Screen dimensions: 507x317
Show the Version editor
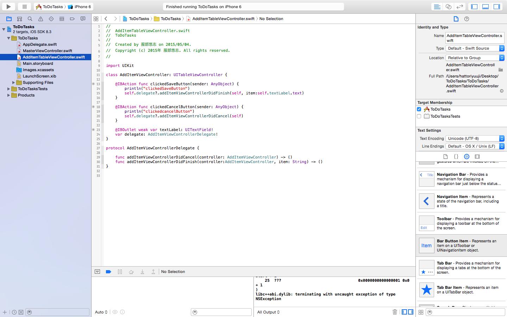point(459,7)
